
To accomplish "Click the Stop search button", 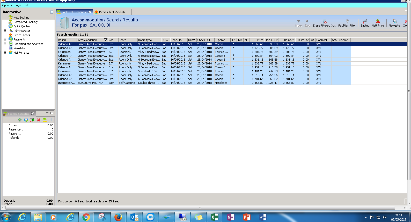I will click(x=307, y=23).
